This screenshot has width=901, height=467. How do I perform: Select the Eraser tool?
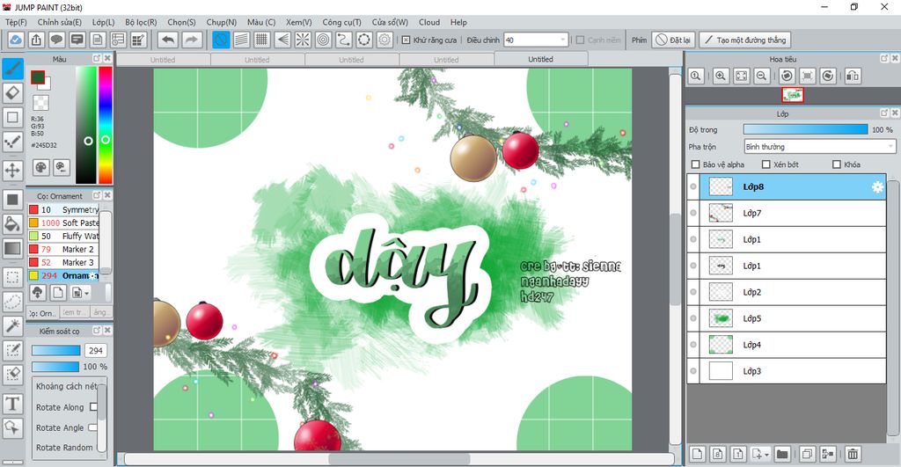coord(12,92)
